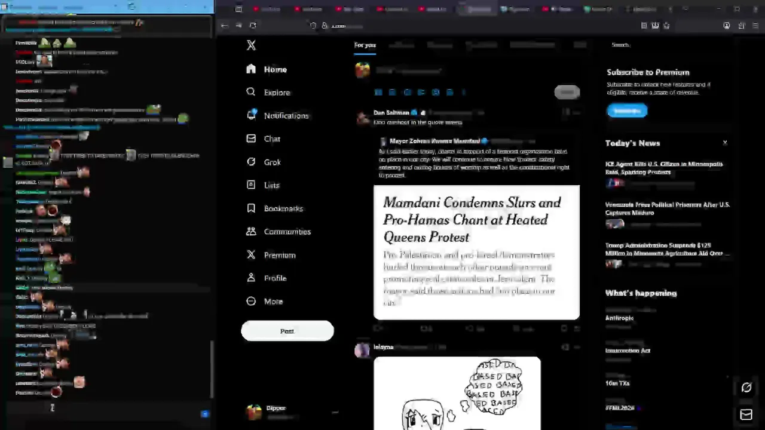Open Chat in the X sidebar

pyautogui.click(x=264, y=139)
